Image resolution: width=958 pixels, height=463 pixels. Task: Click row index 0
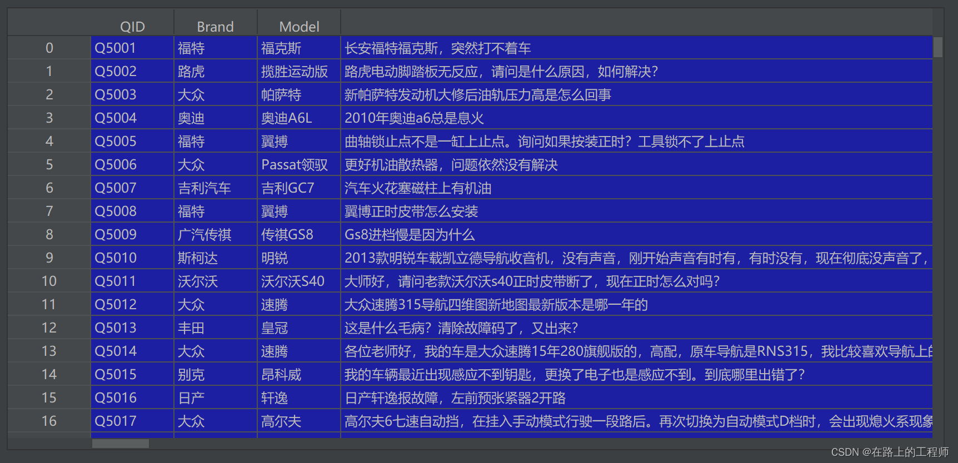(x=49, y=48)
